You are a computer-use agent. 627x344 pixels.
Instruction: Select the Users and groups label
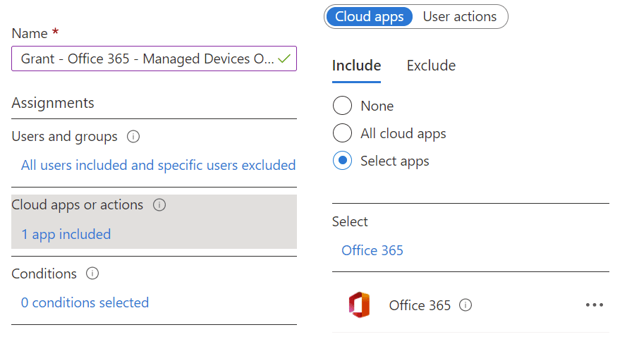click(64, 137)
